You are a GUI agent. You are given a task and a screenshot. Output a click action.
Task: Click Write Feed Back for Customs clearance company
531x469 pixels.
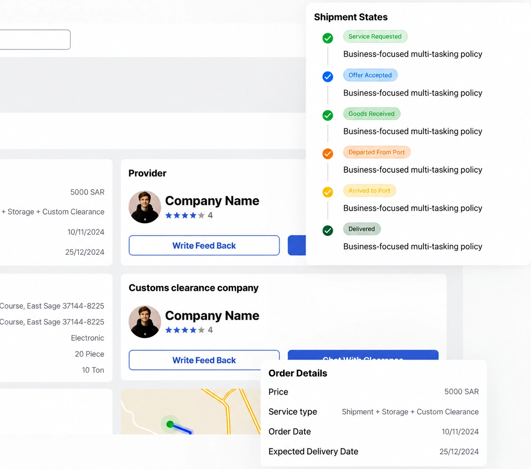[204, 360]
